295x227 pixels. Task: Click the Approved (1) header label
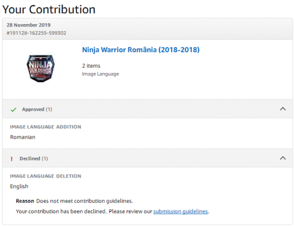tap(37, 109)
